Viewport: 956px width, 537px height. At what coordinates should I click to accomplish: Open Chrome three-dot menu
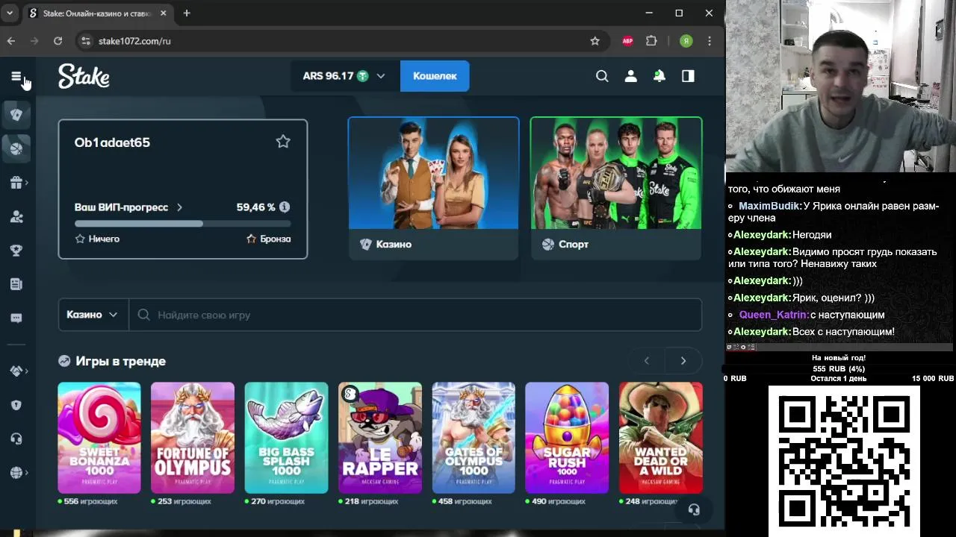pos(710,41)
